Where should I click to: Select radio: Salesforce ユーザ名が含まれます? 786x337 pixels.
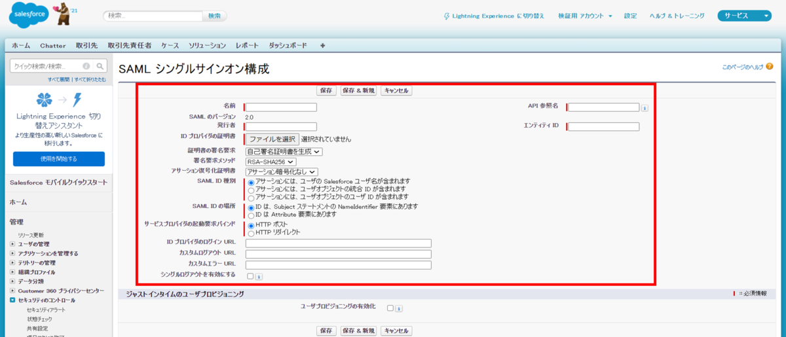click(251, 182)
